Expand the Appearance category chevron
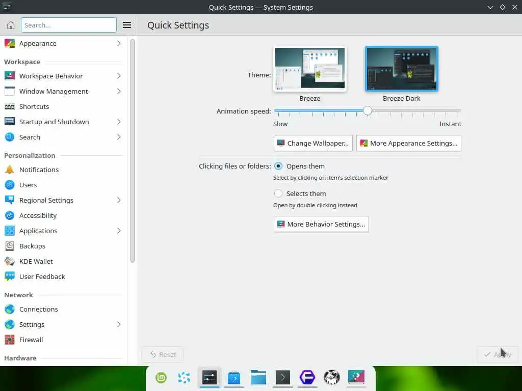Viewport: 522px width, 391px height. [119, 44]
